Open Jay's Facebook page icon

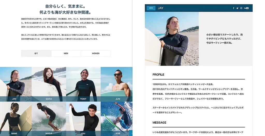[234, 8]
